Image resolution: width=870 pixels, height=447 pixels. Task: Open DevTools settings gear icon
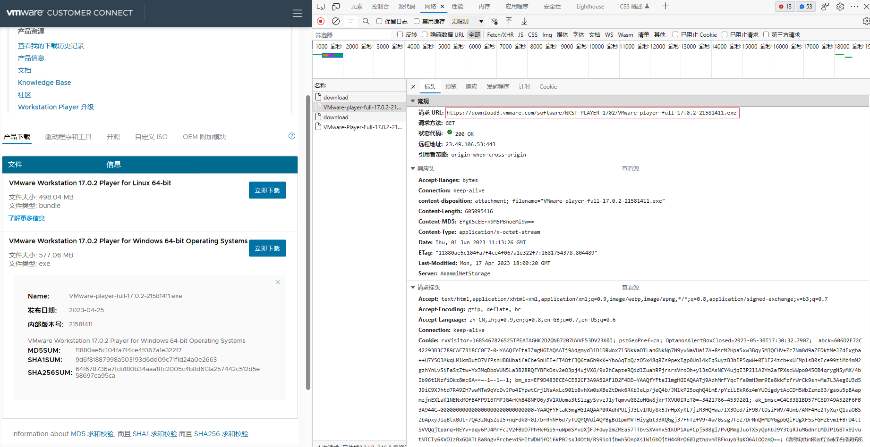pos(840,7)
